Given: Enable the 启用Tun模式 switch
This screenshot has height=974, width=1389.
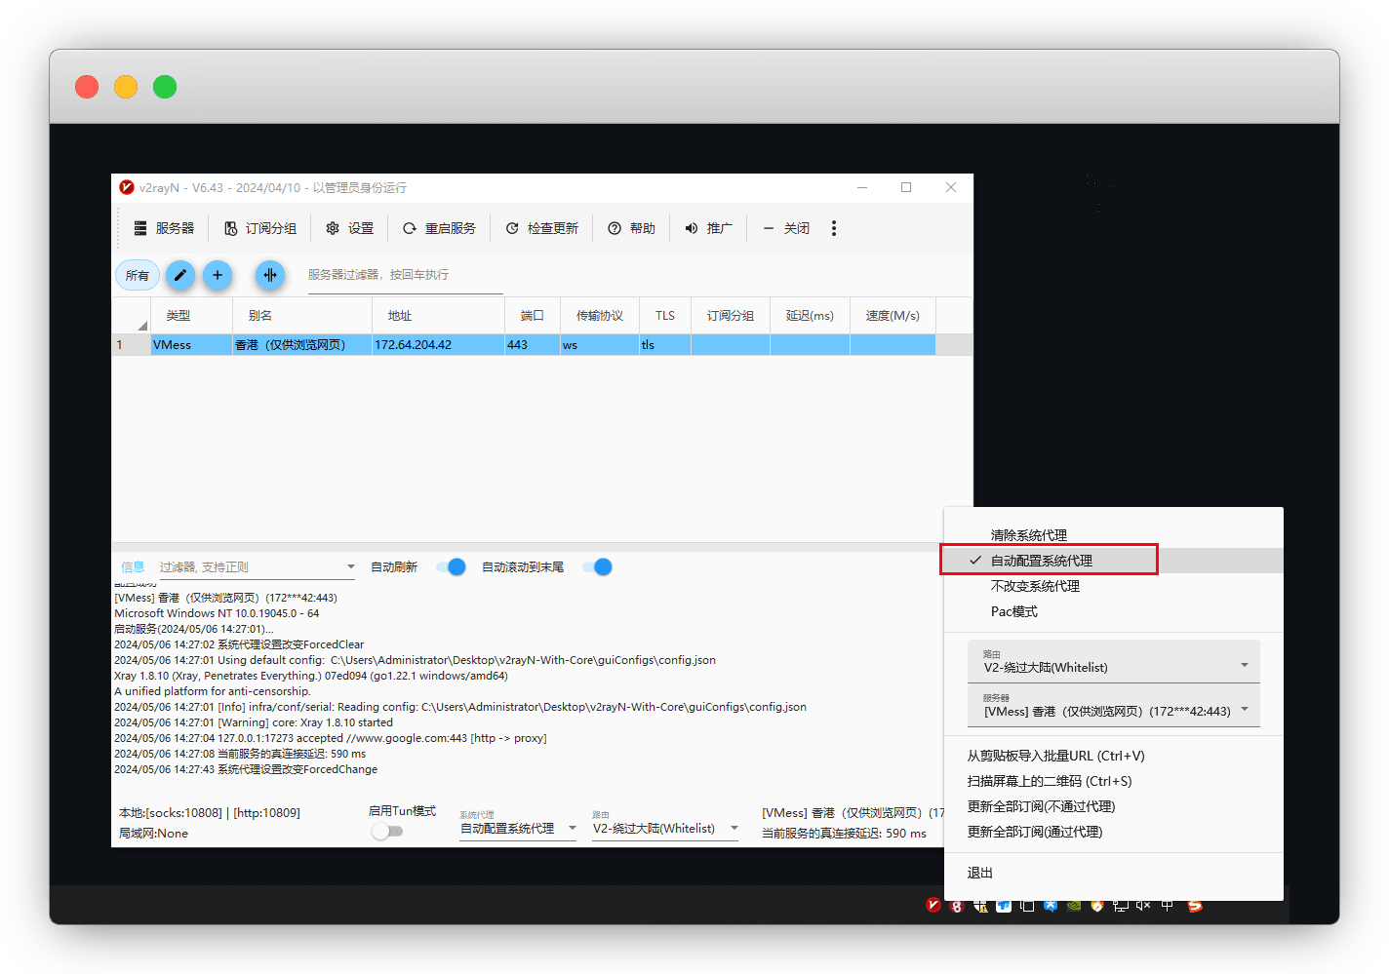Looking at the screenshot, I should tap(387, 832).
